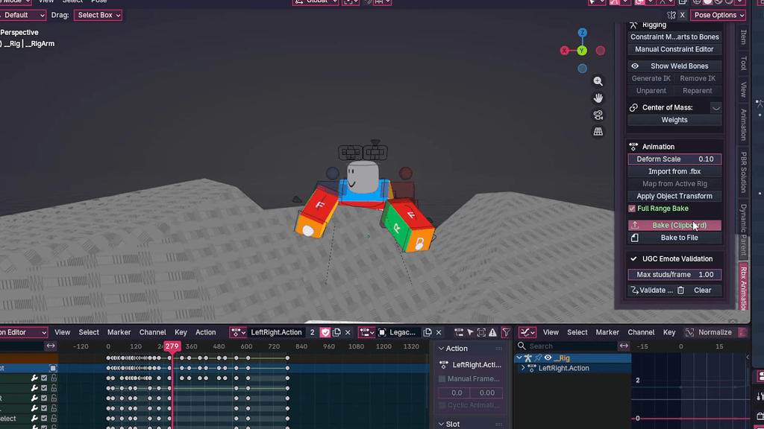The height and width of the screenshot is (429, 764).
Task: Adjust the Deform Scale 0.10 slider field
Action: (x=674, y=159)
